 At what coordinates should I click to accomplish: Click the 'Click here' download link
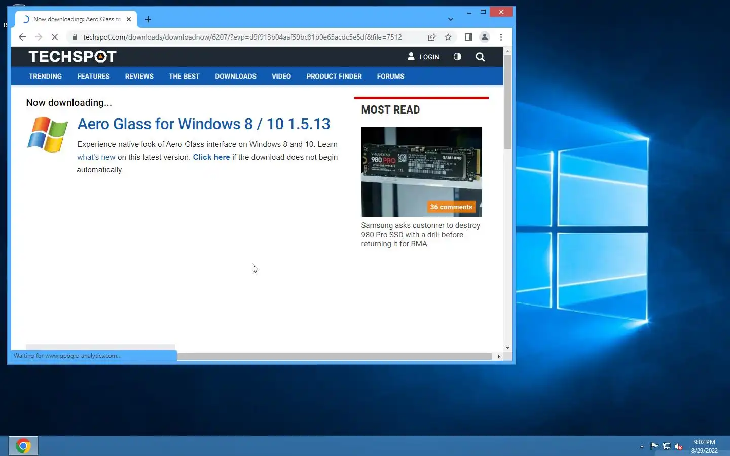pyautogui.click(x=211, y=157)
